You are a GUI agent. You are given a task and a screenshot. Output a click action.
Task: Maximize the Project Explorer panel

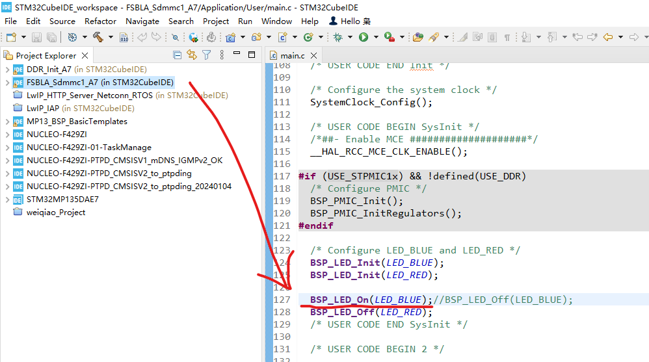[x=252, y=55]
